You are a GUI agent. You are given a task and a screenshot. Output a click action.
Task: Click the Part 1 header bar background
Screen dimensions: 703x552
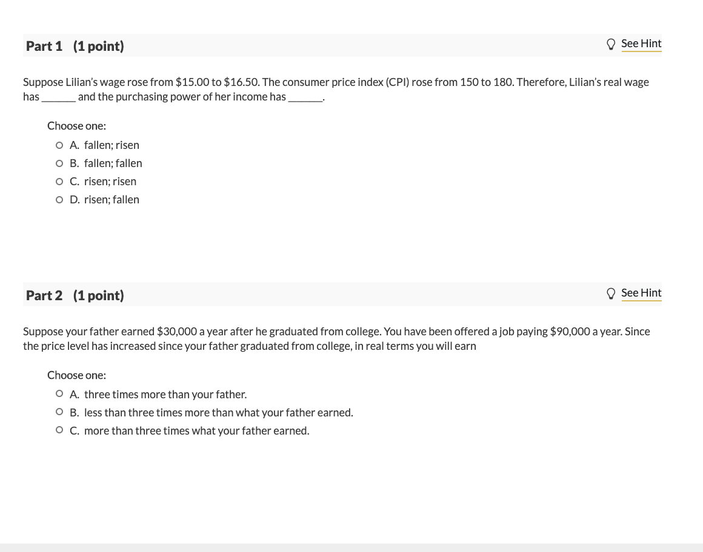tap(364, 46)
